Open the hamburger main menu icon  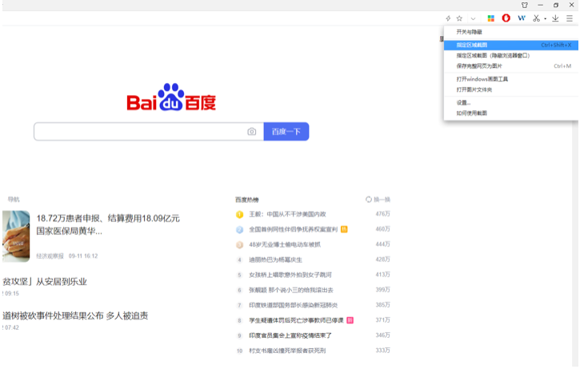570,18
